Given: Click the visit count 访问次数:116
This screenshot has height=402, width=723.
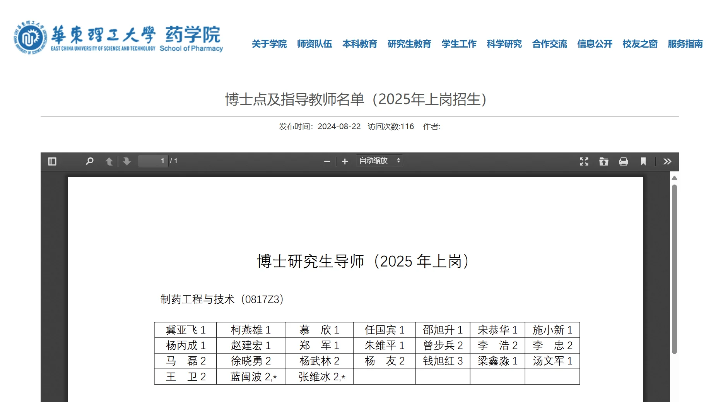Looking at the screenshot, I should [391, 127].
